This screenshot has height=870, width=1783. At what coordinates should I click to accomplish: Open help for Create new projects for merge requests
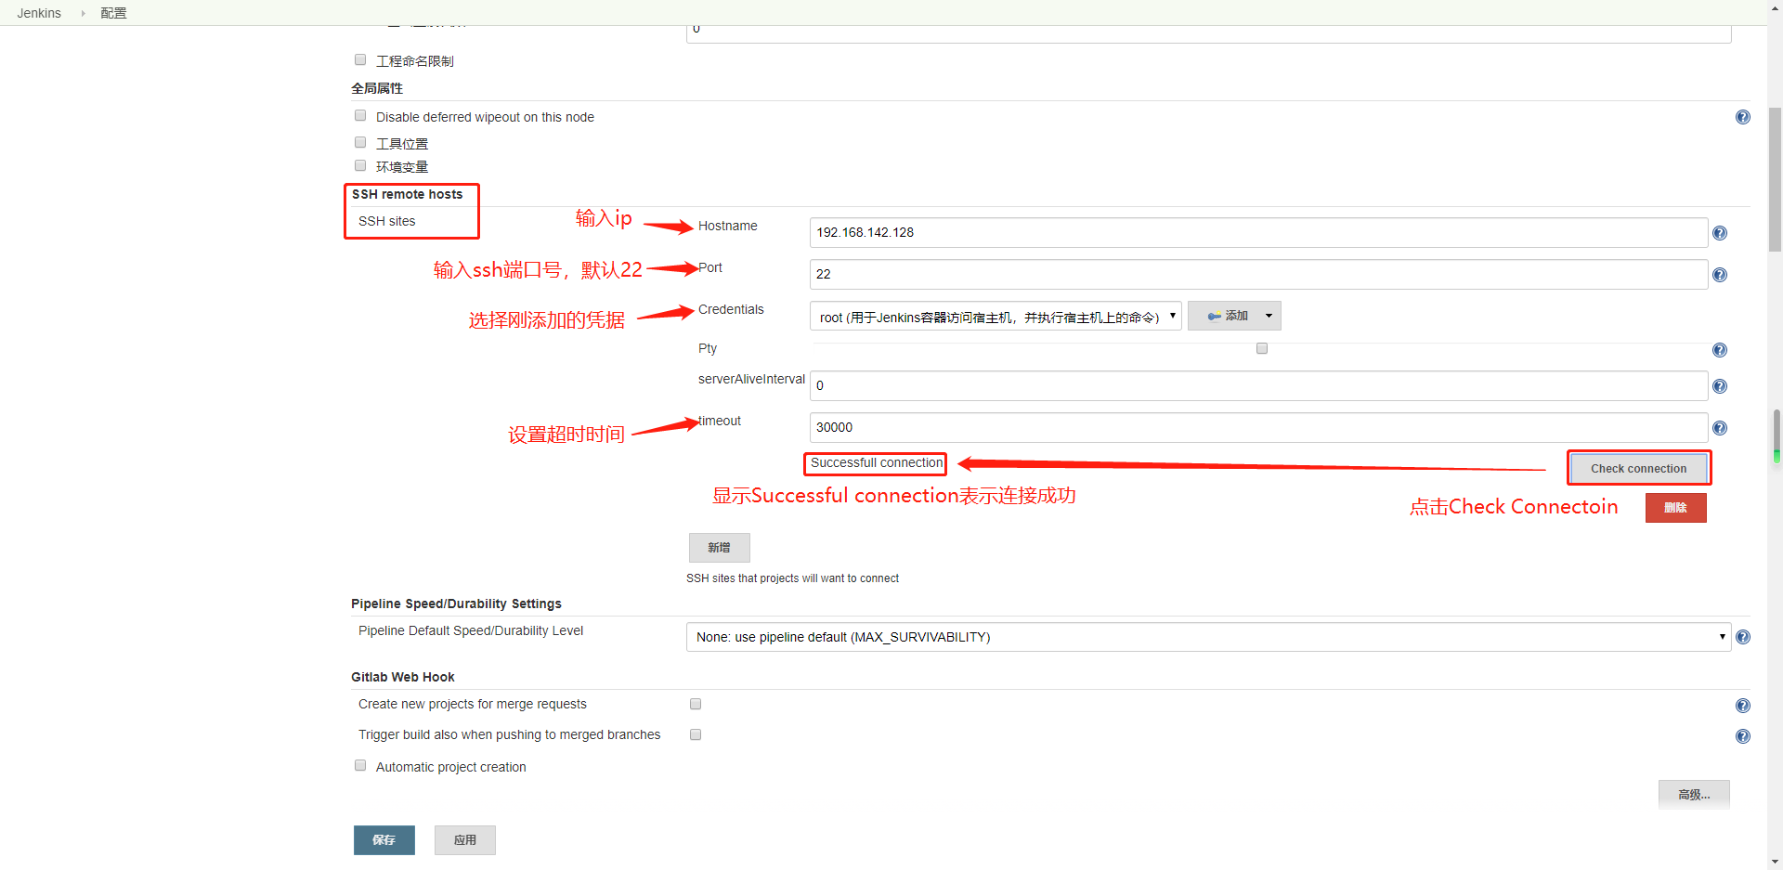coord(1743,706)
